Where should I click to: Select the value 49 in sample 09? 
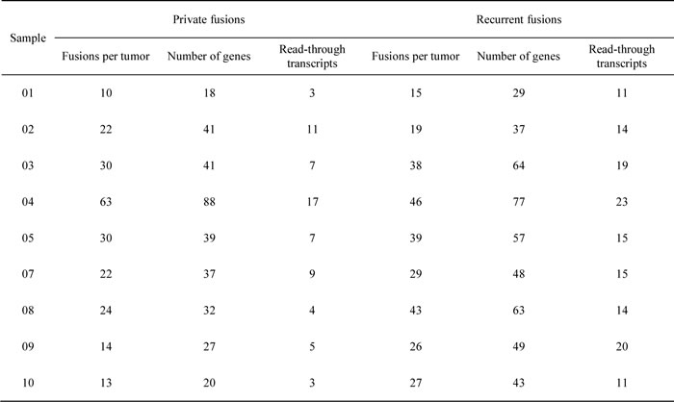tap(519, 346)
